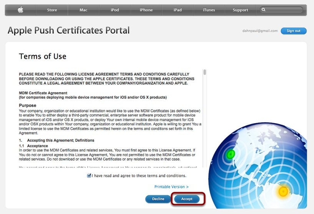Click the Terms of Use heading
The image size is (314, 214).
coord(43,56)
